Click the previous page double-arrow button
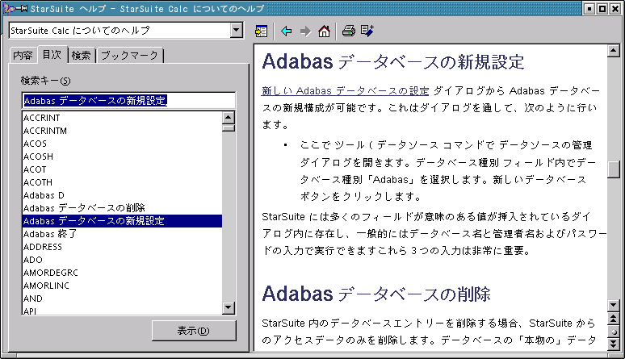The image size is (625, 359). click(x=613, y=319)
